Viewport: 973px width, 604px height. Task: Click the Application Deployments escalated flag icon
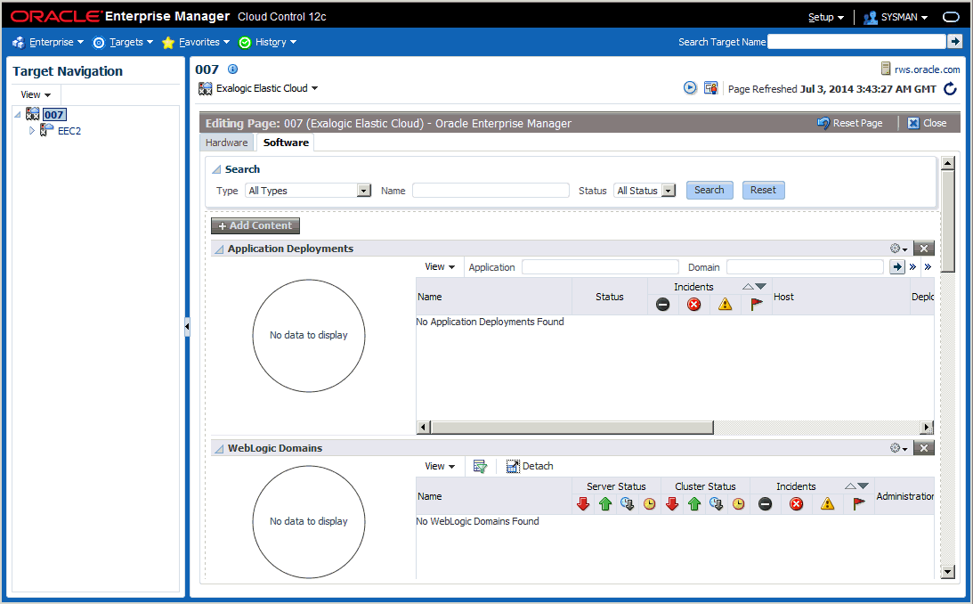click(x=756, y=304)
